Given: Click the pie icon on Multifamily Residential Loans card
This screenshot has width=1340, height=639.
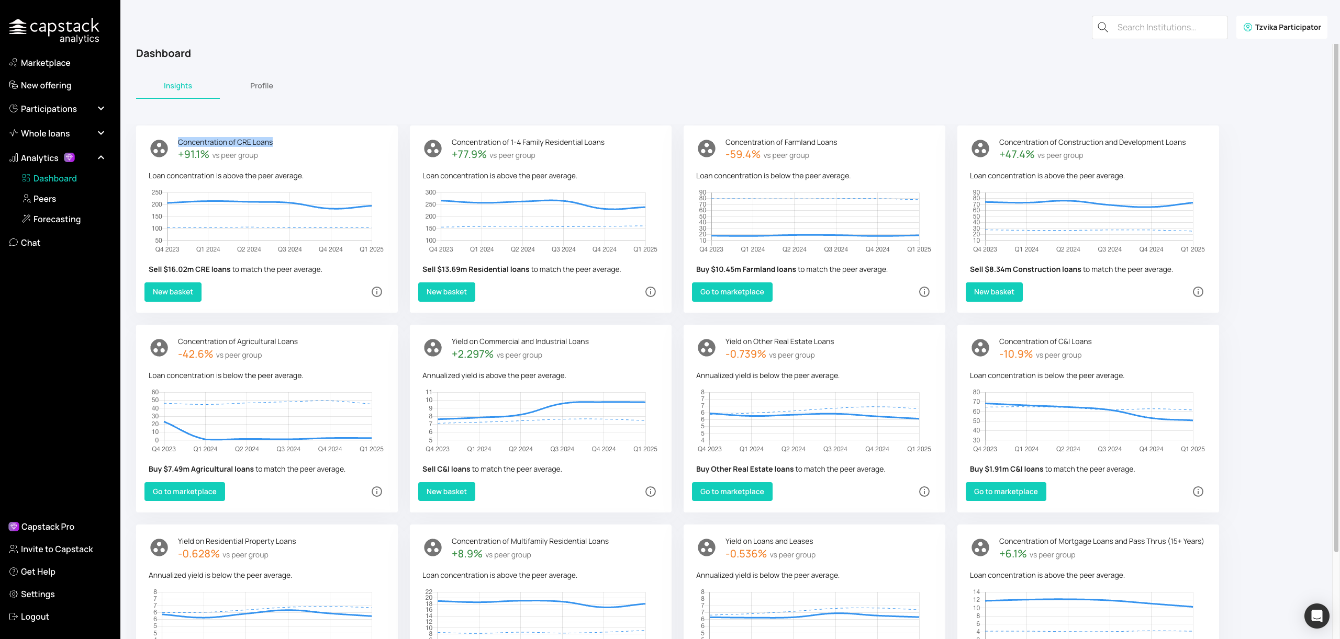Looking at the screenshot, I should (433, 547).
